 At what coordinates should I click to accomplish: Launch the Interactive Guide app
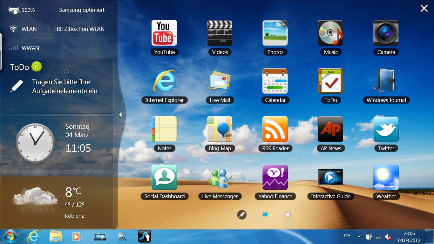pyautogui.click(x=330, y=177)
